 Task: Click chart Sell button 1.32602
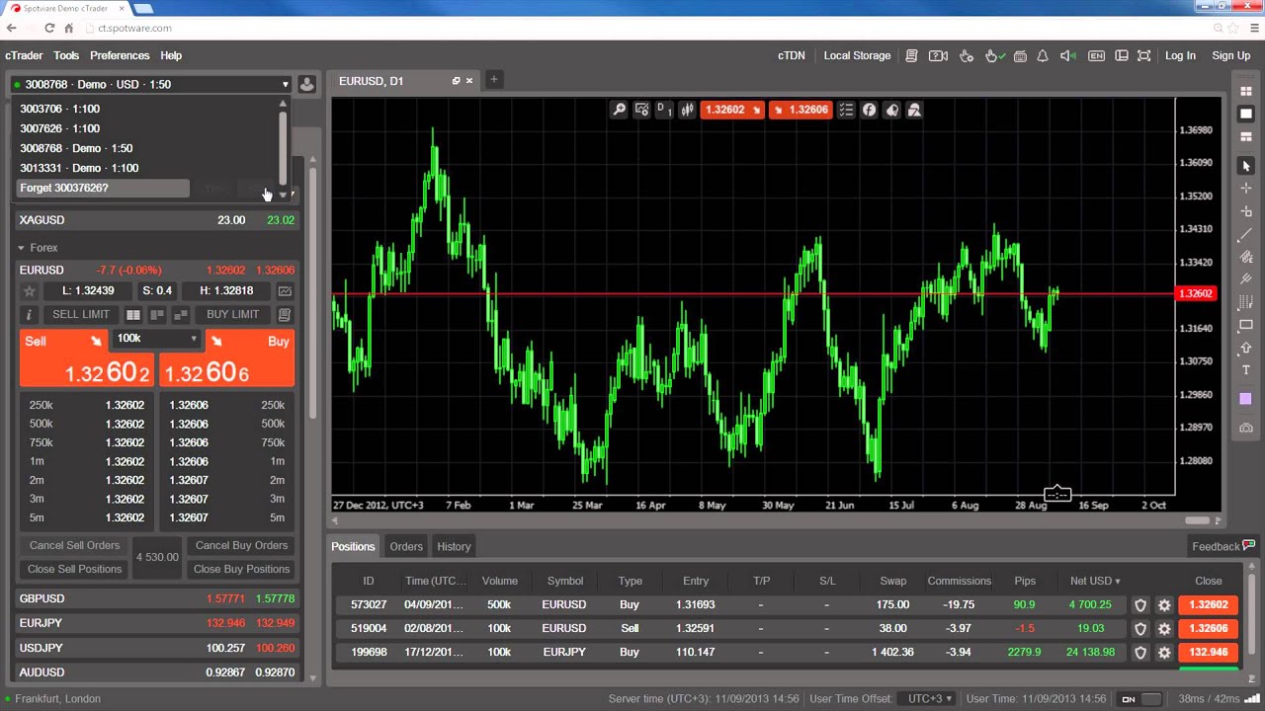pyautogui.click(x=732, y=110)
